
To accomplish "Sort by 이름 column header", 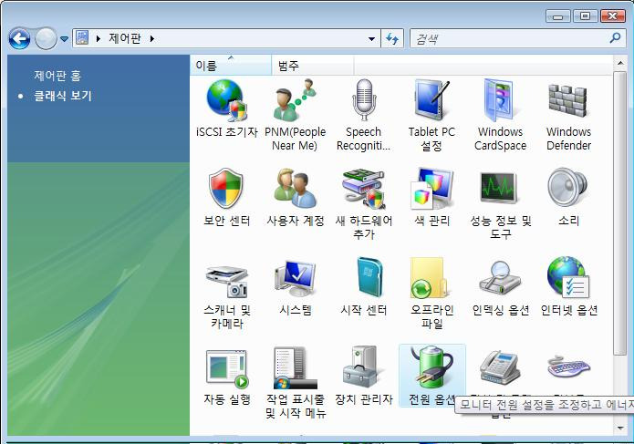I will tap(231, 66).
